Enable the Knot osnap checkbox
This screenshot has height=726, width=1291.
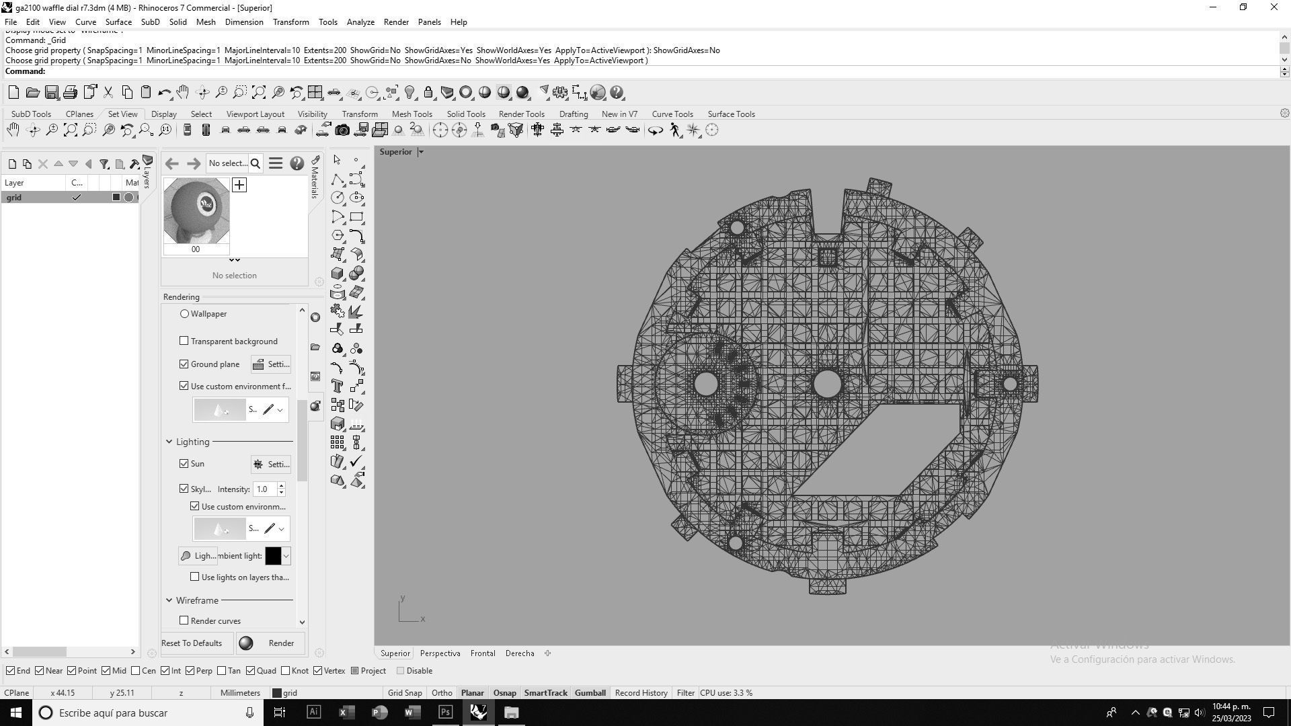(x=285, y=671)
